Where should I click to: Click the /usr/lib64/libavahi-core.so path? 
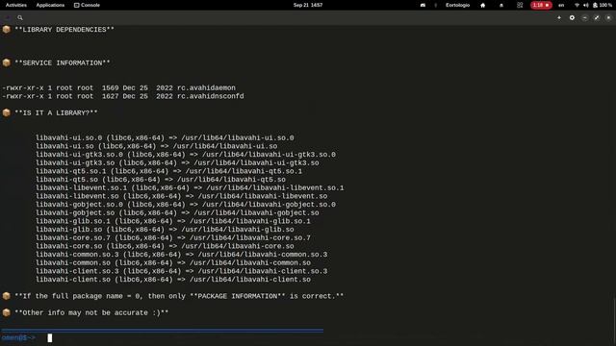[x=238, y=246]
